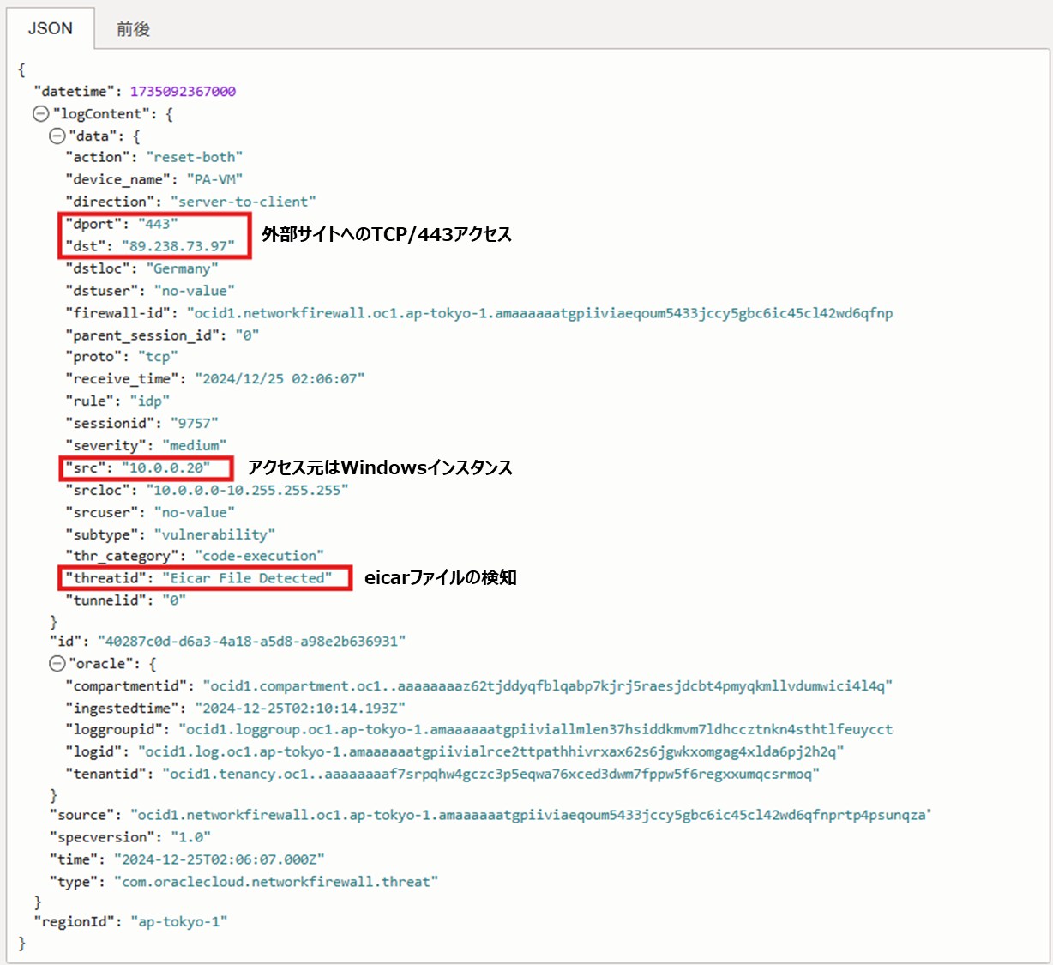
Task: Switch to the JSON tab
Action: click(50, 28)
